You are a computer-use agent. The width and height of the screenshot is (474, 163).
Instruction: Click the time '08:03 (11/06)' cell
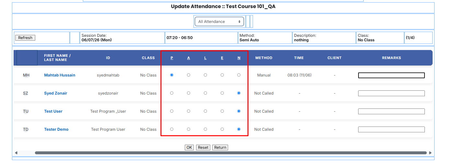[x=299, y=75]
